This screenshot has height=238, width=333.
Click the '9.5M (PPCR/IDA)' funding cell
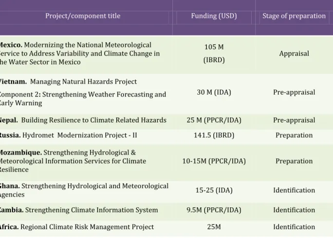(214, 210)
